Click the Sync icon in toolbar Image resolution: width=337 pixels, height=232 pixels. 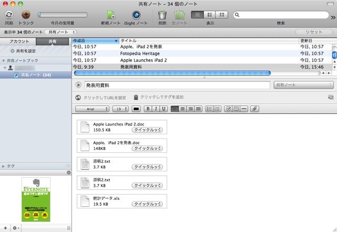(9, 15)
